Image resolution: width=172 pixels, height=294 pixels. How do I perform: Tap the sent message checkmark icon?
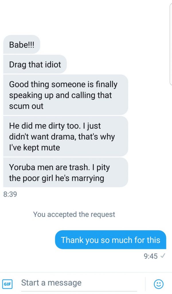(163, 256)
